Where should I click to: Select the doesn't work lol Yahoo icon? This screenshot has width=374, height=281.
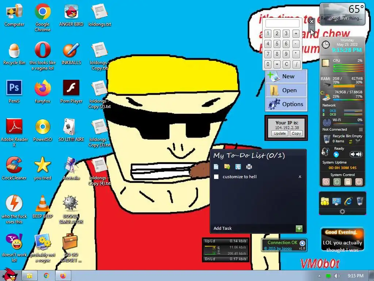[14, 248]
